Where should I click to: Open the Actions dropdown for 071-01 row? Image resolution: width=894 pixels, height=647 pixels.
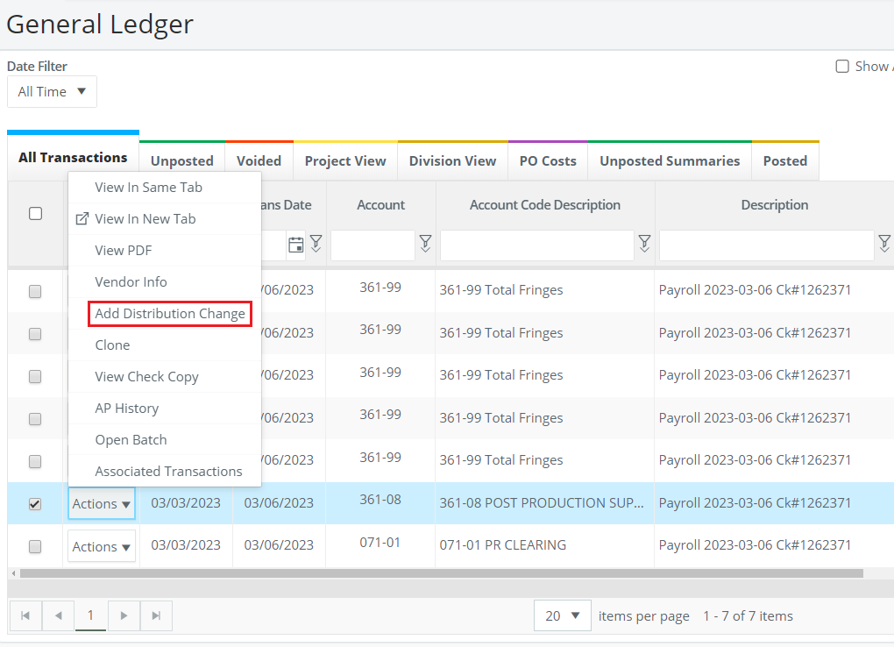pos(102,546)
